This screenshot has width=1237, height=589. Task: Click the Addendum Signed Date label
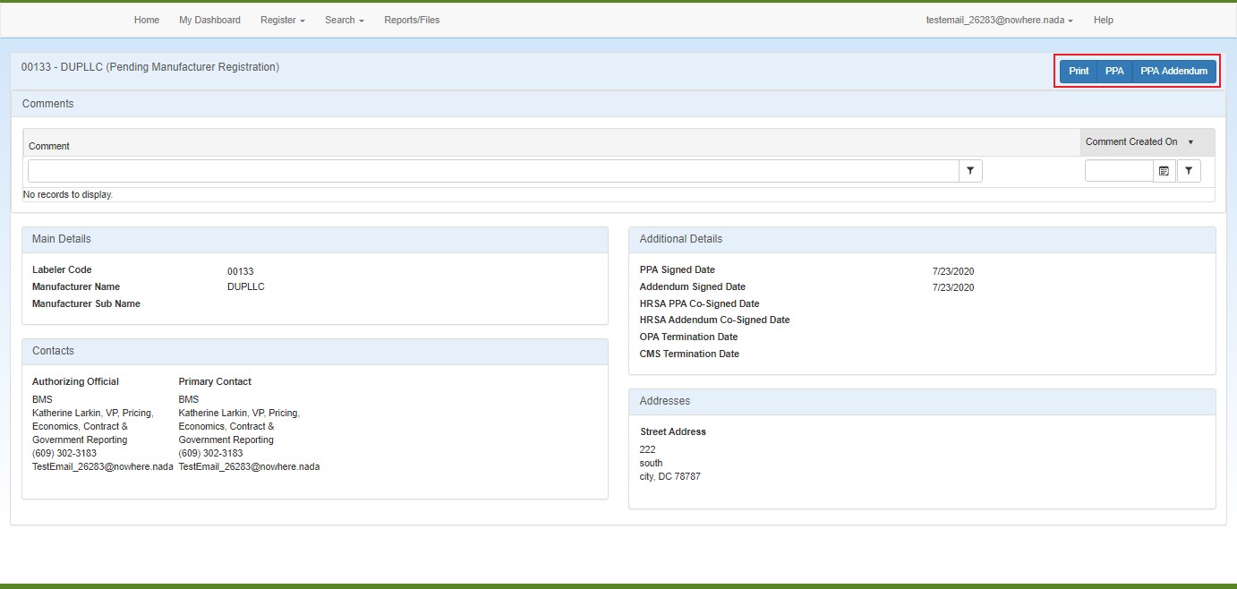693,286
